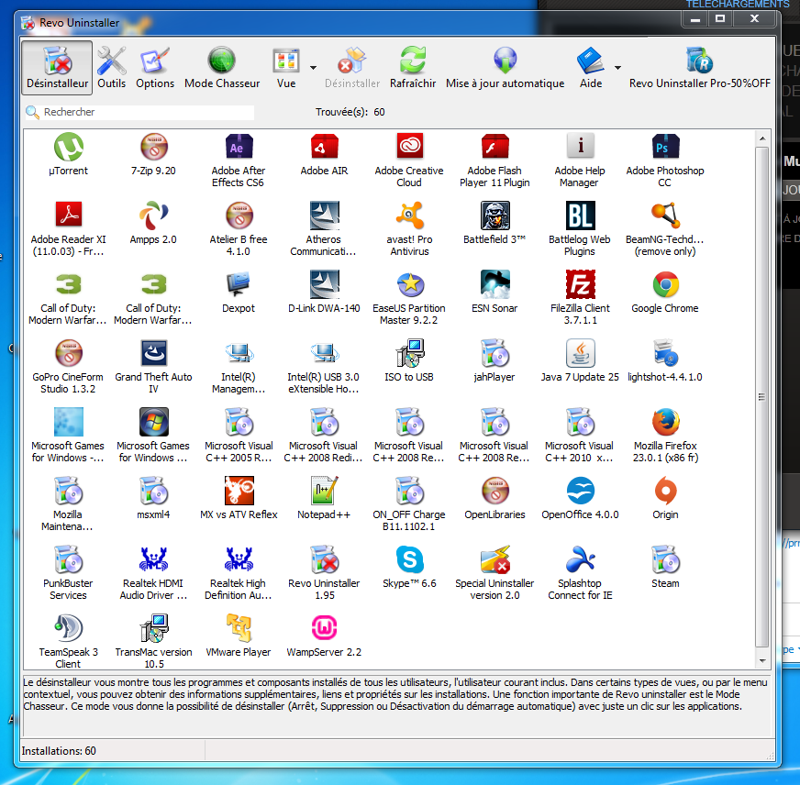Open the Désinstalleur toolbar section
The height and width of the screenshot is (785, 800).
pyautogui.click(x=57, y=68)
